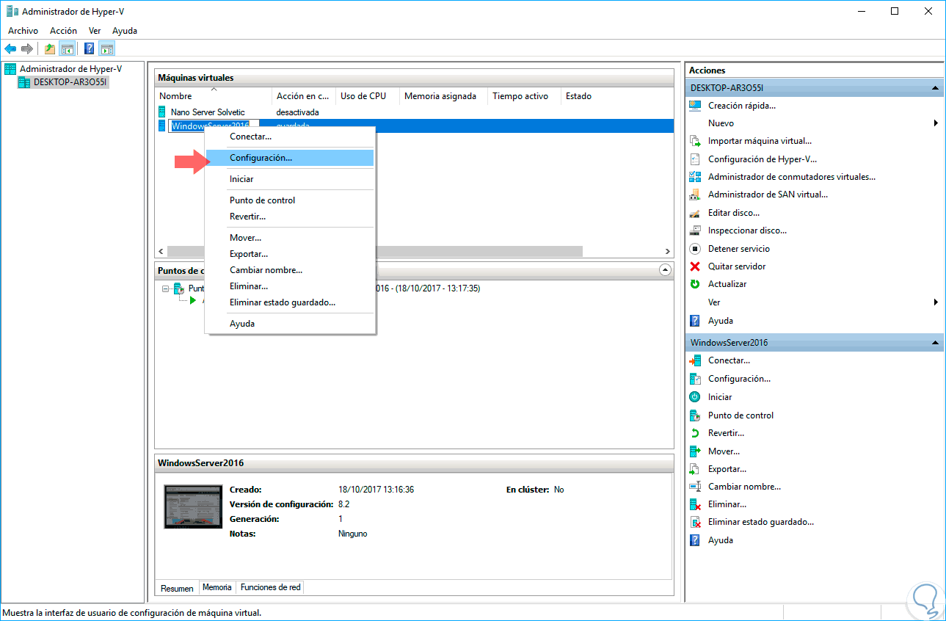This screenshot has height=621, width=946.
Task: Choose Configuración... in the context menu
Action: coord(290,158)
